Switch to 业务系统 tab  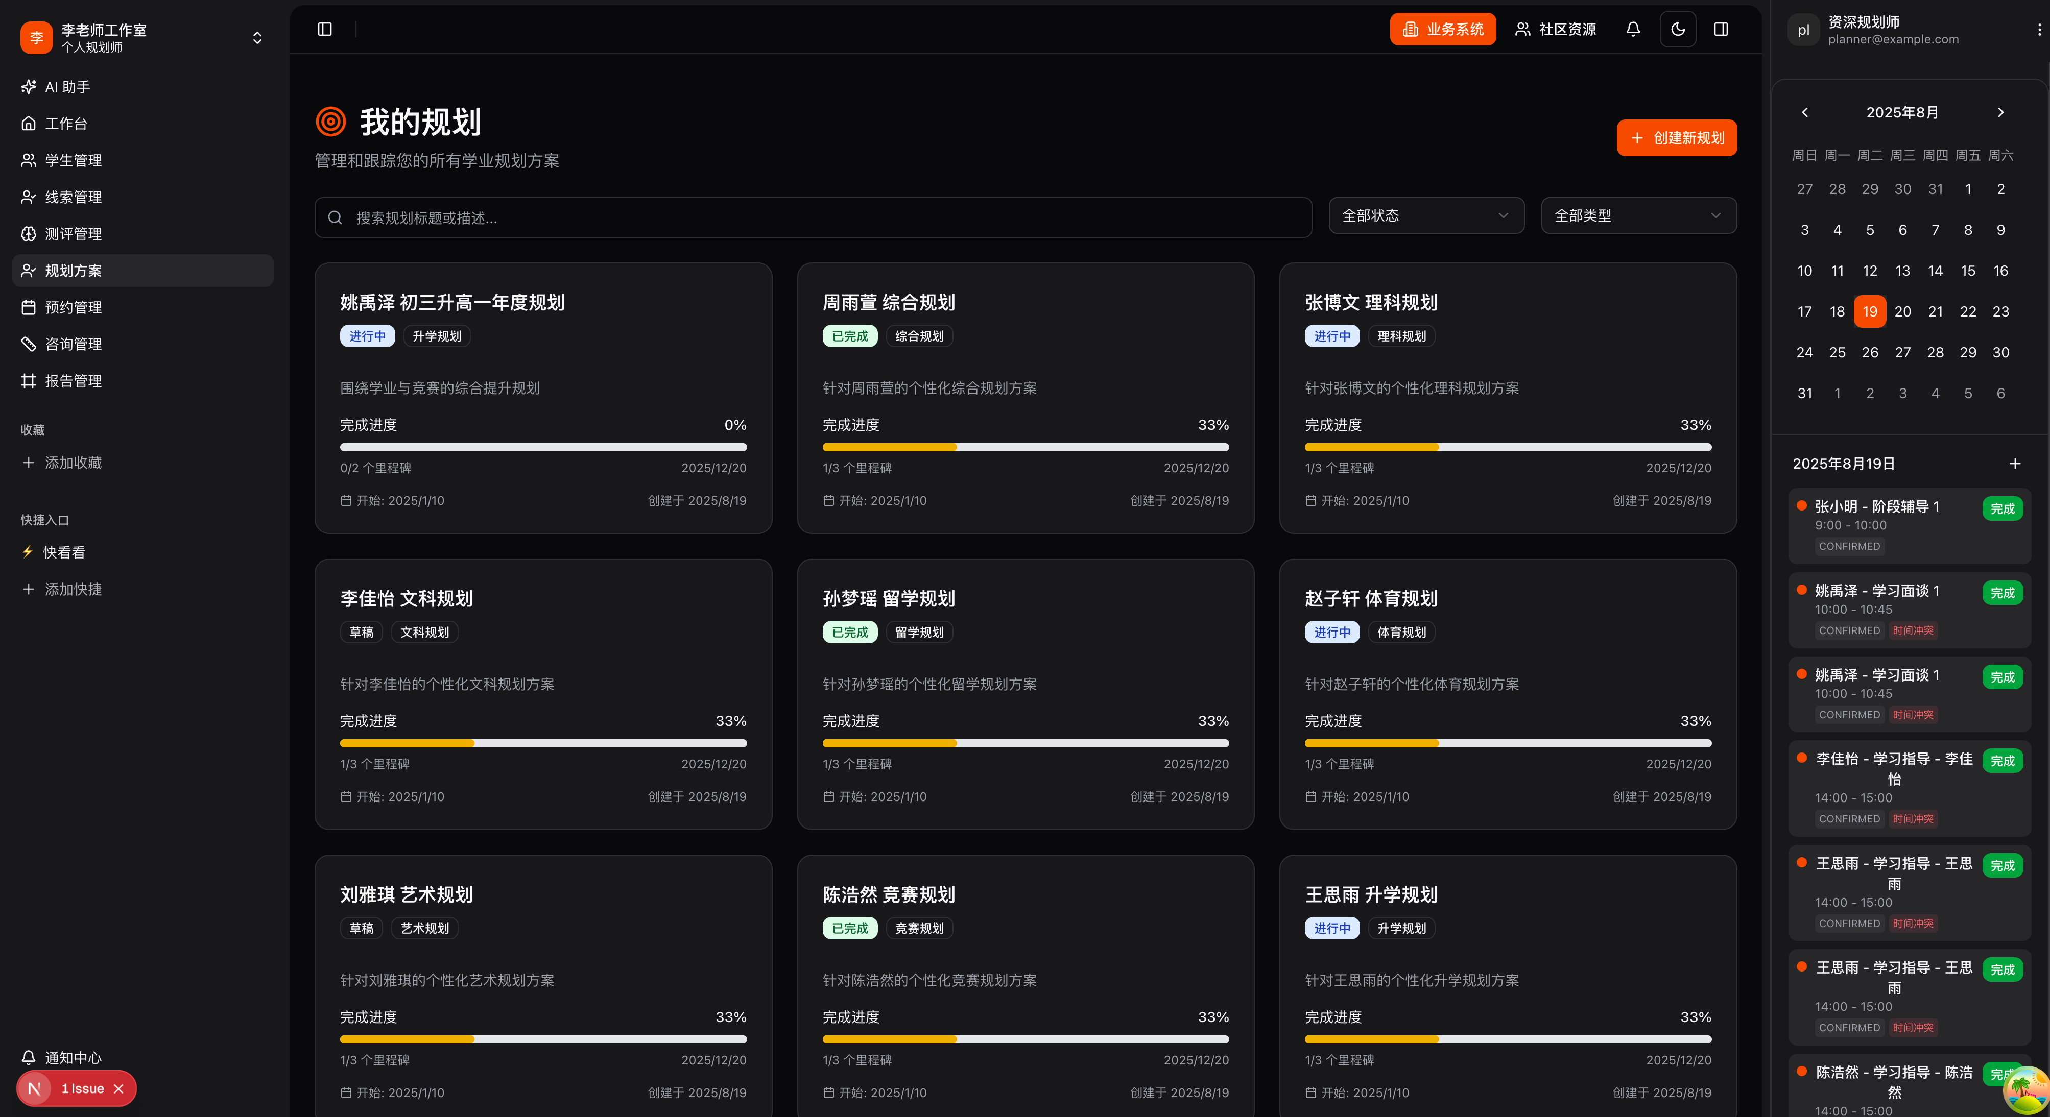tap(1442, 30)
